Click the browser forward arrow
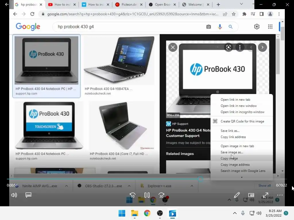 tap(24, 14)
